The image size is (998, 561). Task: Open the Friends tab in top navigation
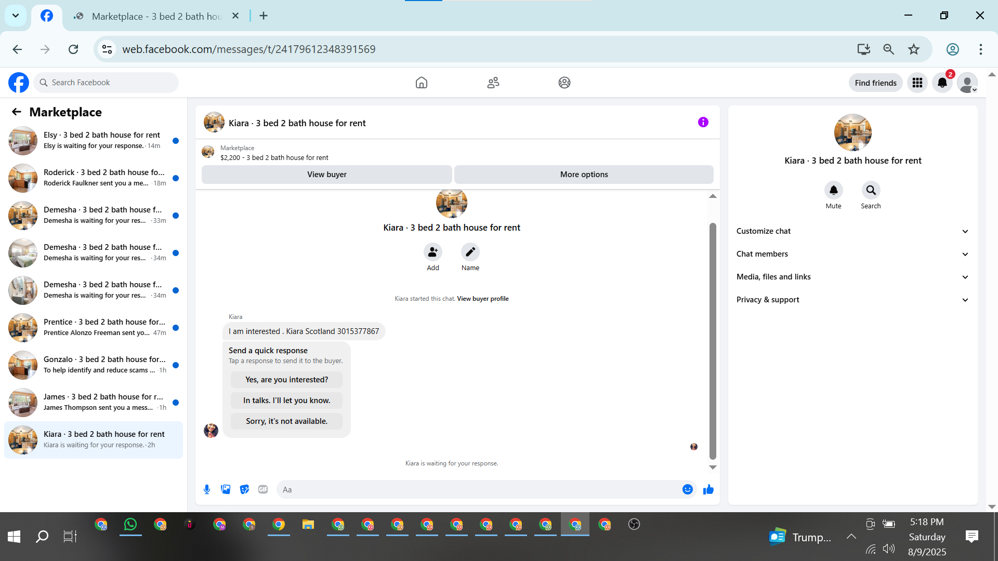[x=493, y=83]
